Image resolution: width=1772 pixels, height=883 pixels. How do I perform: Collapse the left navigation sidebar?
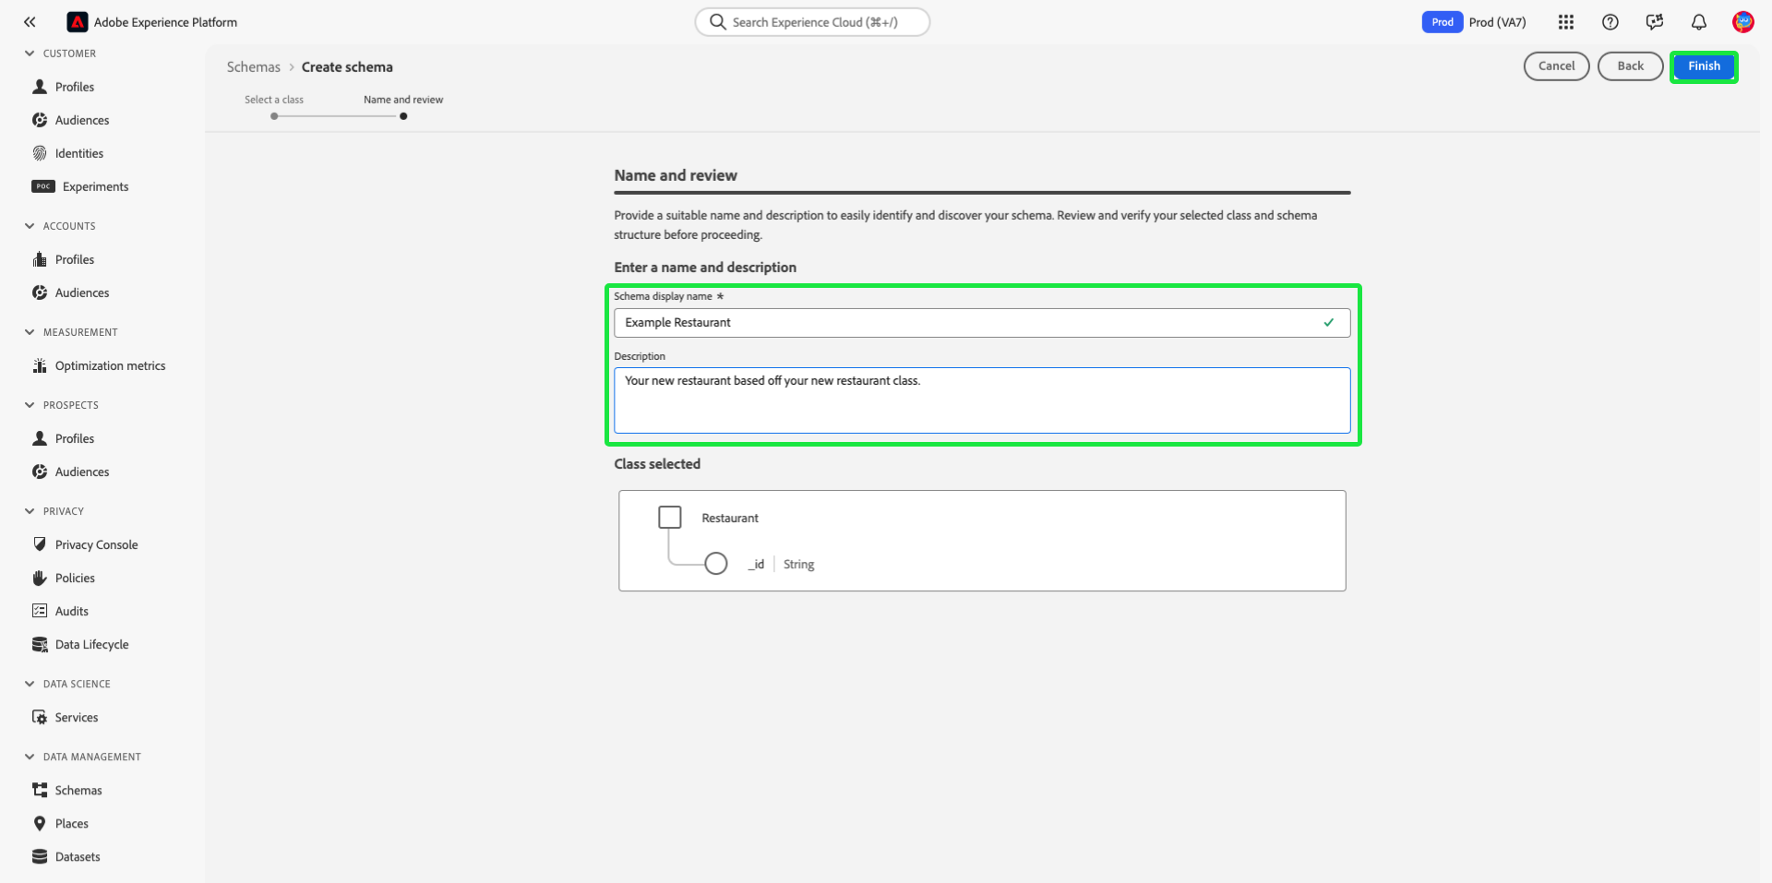30,22
